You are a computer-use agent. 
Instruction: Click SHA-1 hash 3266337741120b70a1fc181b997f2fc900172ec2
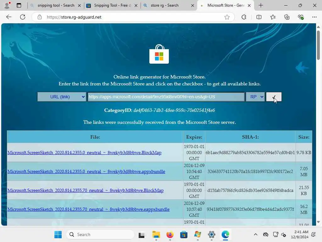click(250, 171)
